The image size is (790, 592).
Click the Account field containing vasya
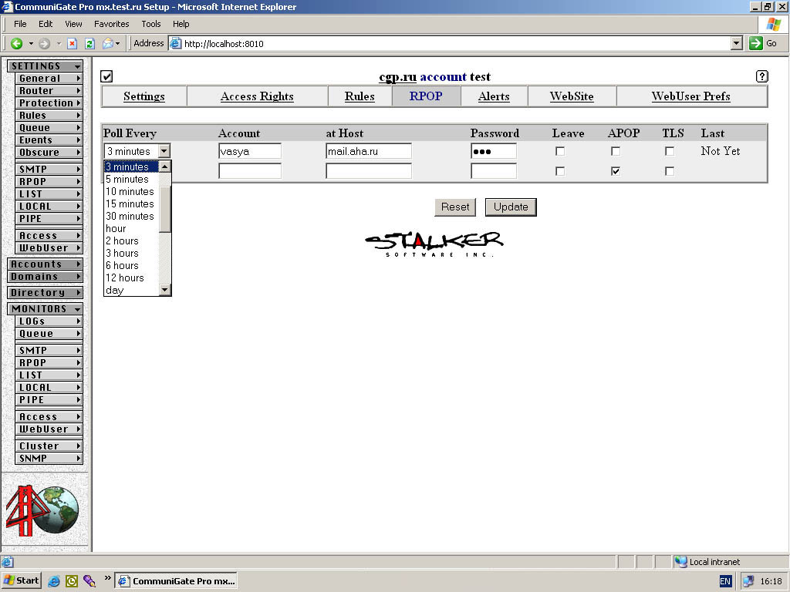(250, 151)
